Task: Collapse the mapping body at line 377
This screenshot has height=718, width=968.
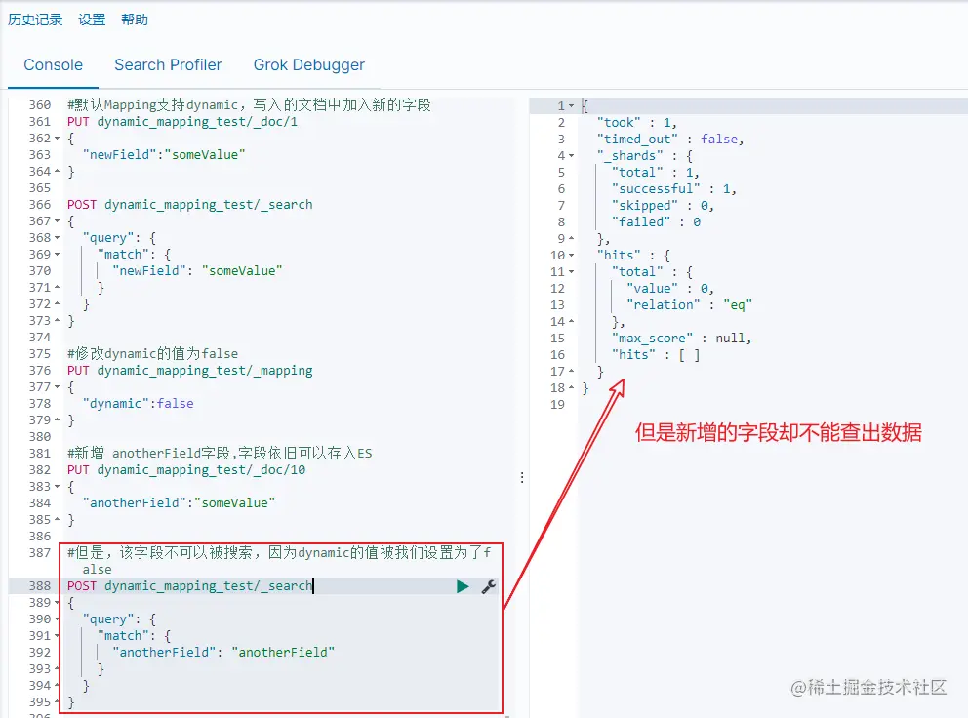Action: tap(57, 387)
